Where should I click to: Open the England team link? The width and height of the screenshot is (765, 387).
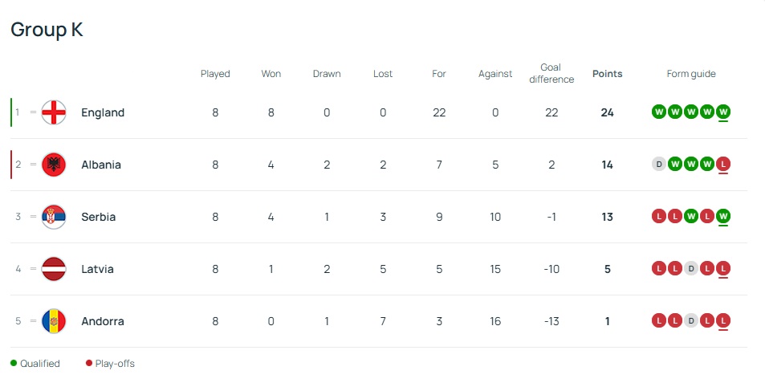coord(103,112)
